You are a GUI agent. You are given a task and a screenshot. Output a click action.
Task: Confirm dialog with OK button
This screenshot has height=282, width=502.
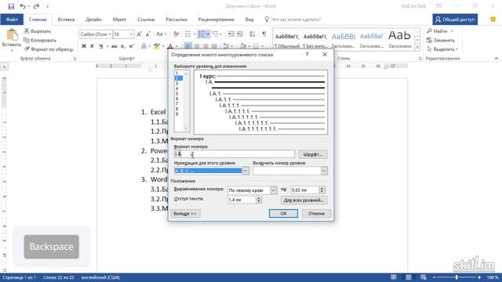point(283,213)
